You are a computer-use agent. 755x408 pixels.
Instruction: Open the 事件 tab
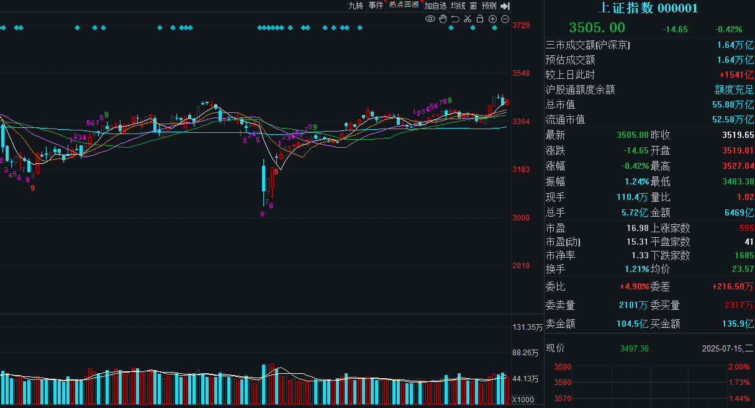(376, 6)
